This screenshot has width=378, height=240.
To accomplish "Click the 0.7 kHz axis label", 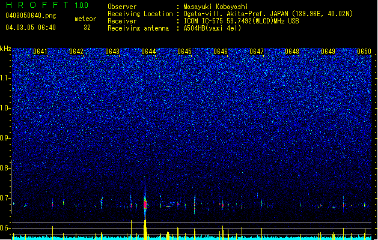I will (5, 198).
